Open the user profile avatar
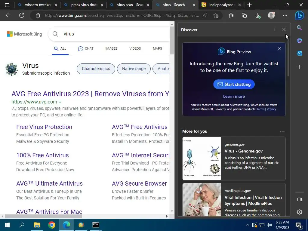The width and height of the screenshot is (308, 231). [x=271, y=15]
